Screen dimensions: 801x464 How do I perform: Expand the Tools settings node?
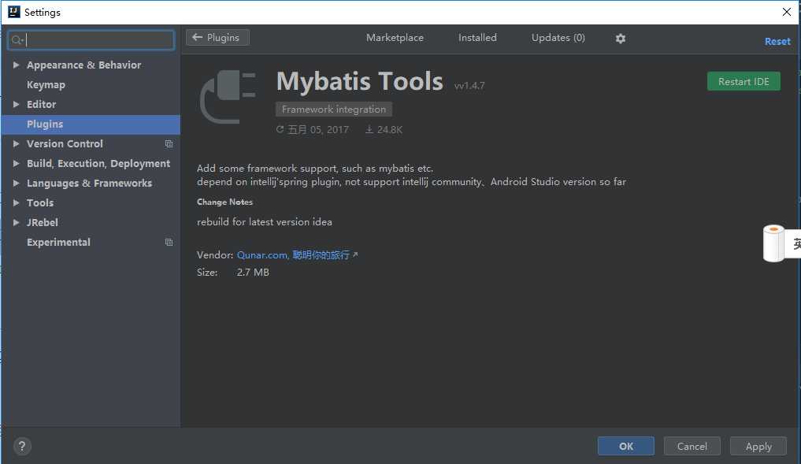tap(16, 203)
